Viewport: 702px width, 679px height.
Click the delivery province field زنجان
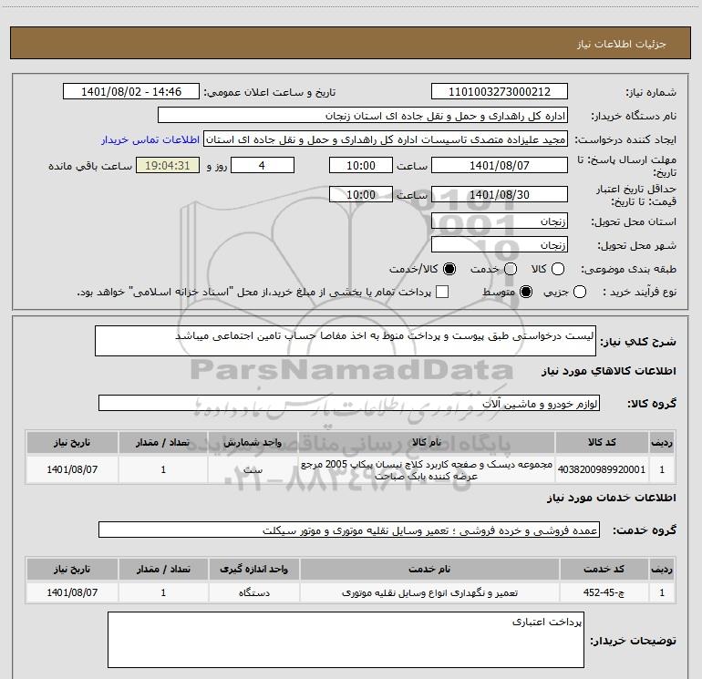500,221
